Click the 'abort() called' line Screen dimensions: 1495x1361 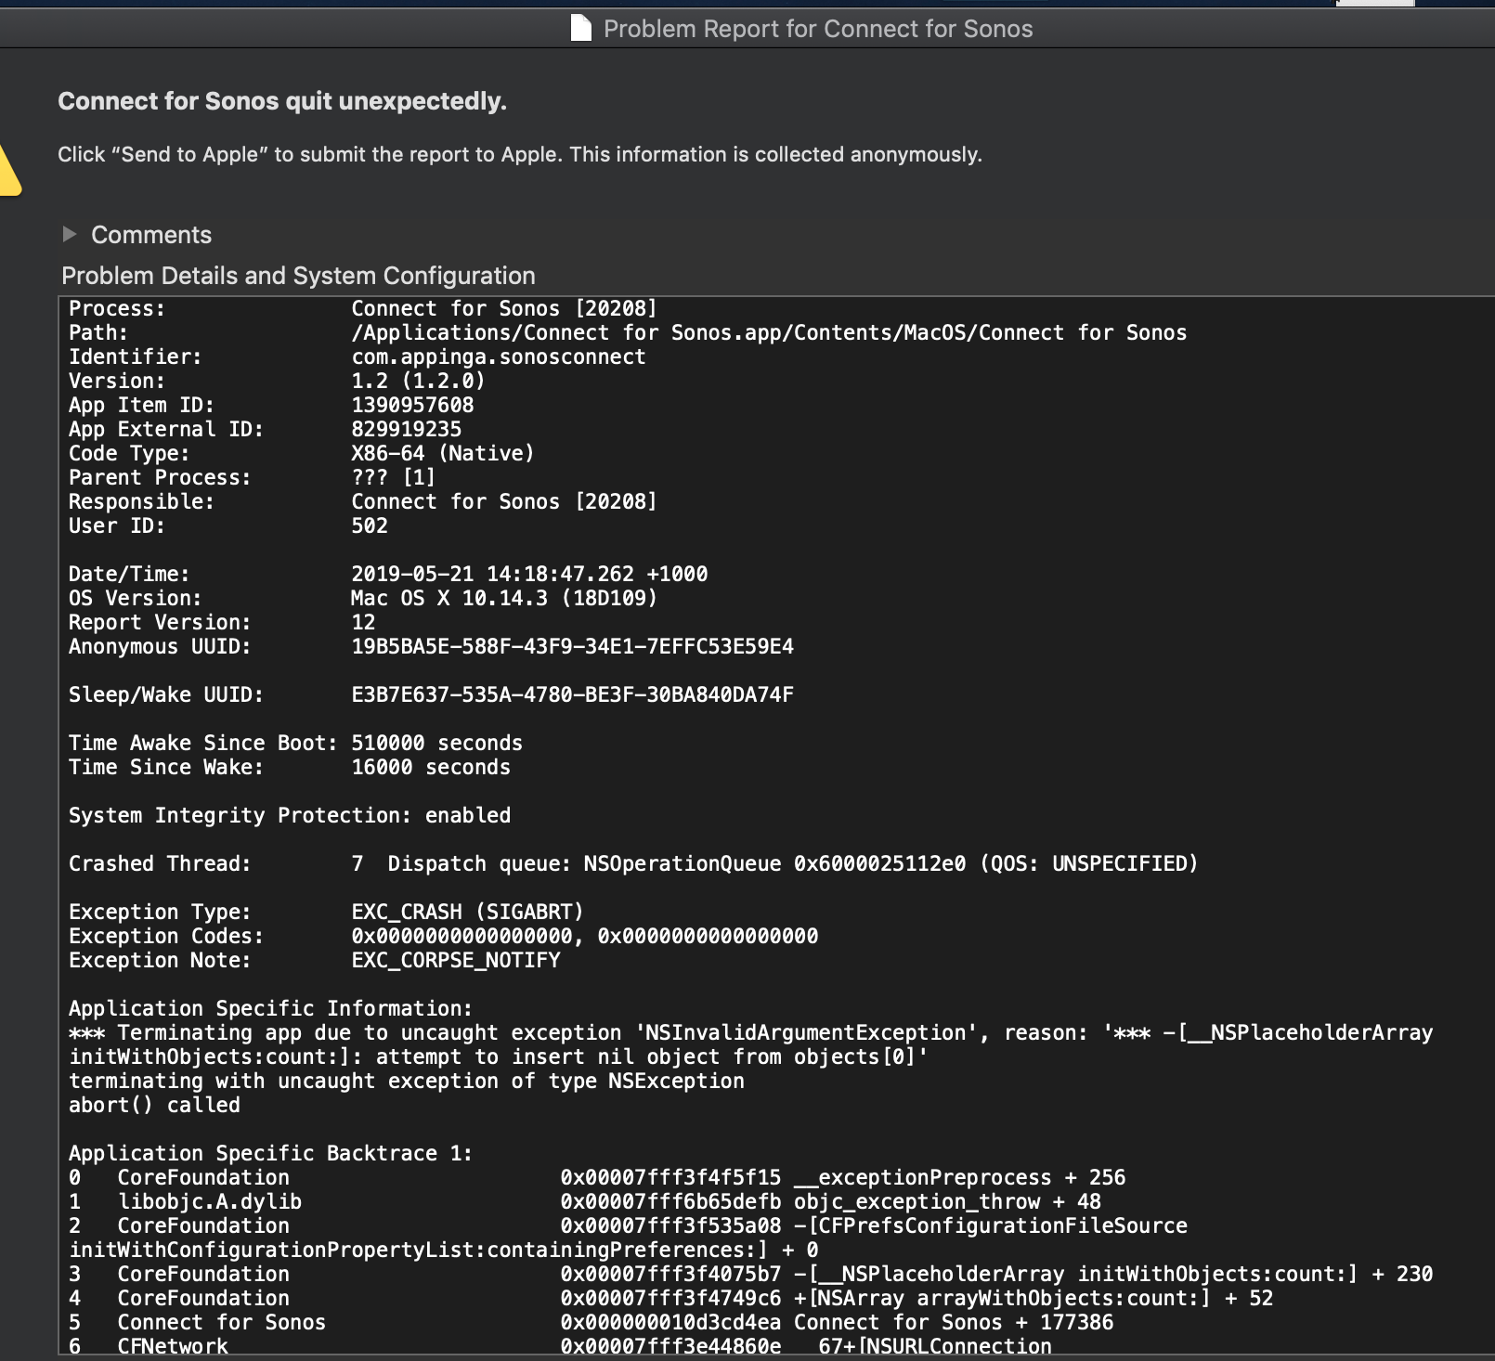[154, 1105]
